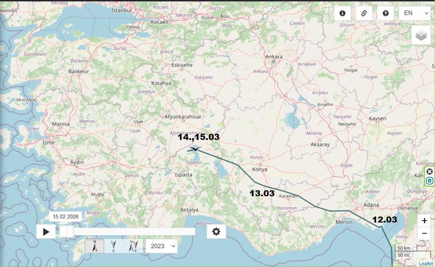
Task: Click the Μυτιλήνη island label
Action: (26, 100)
